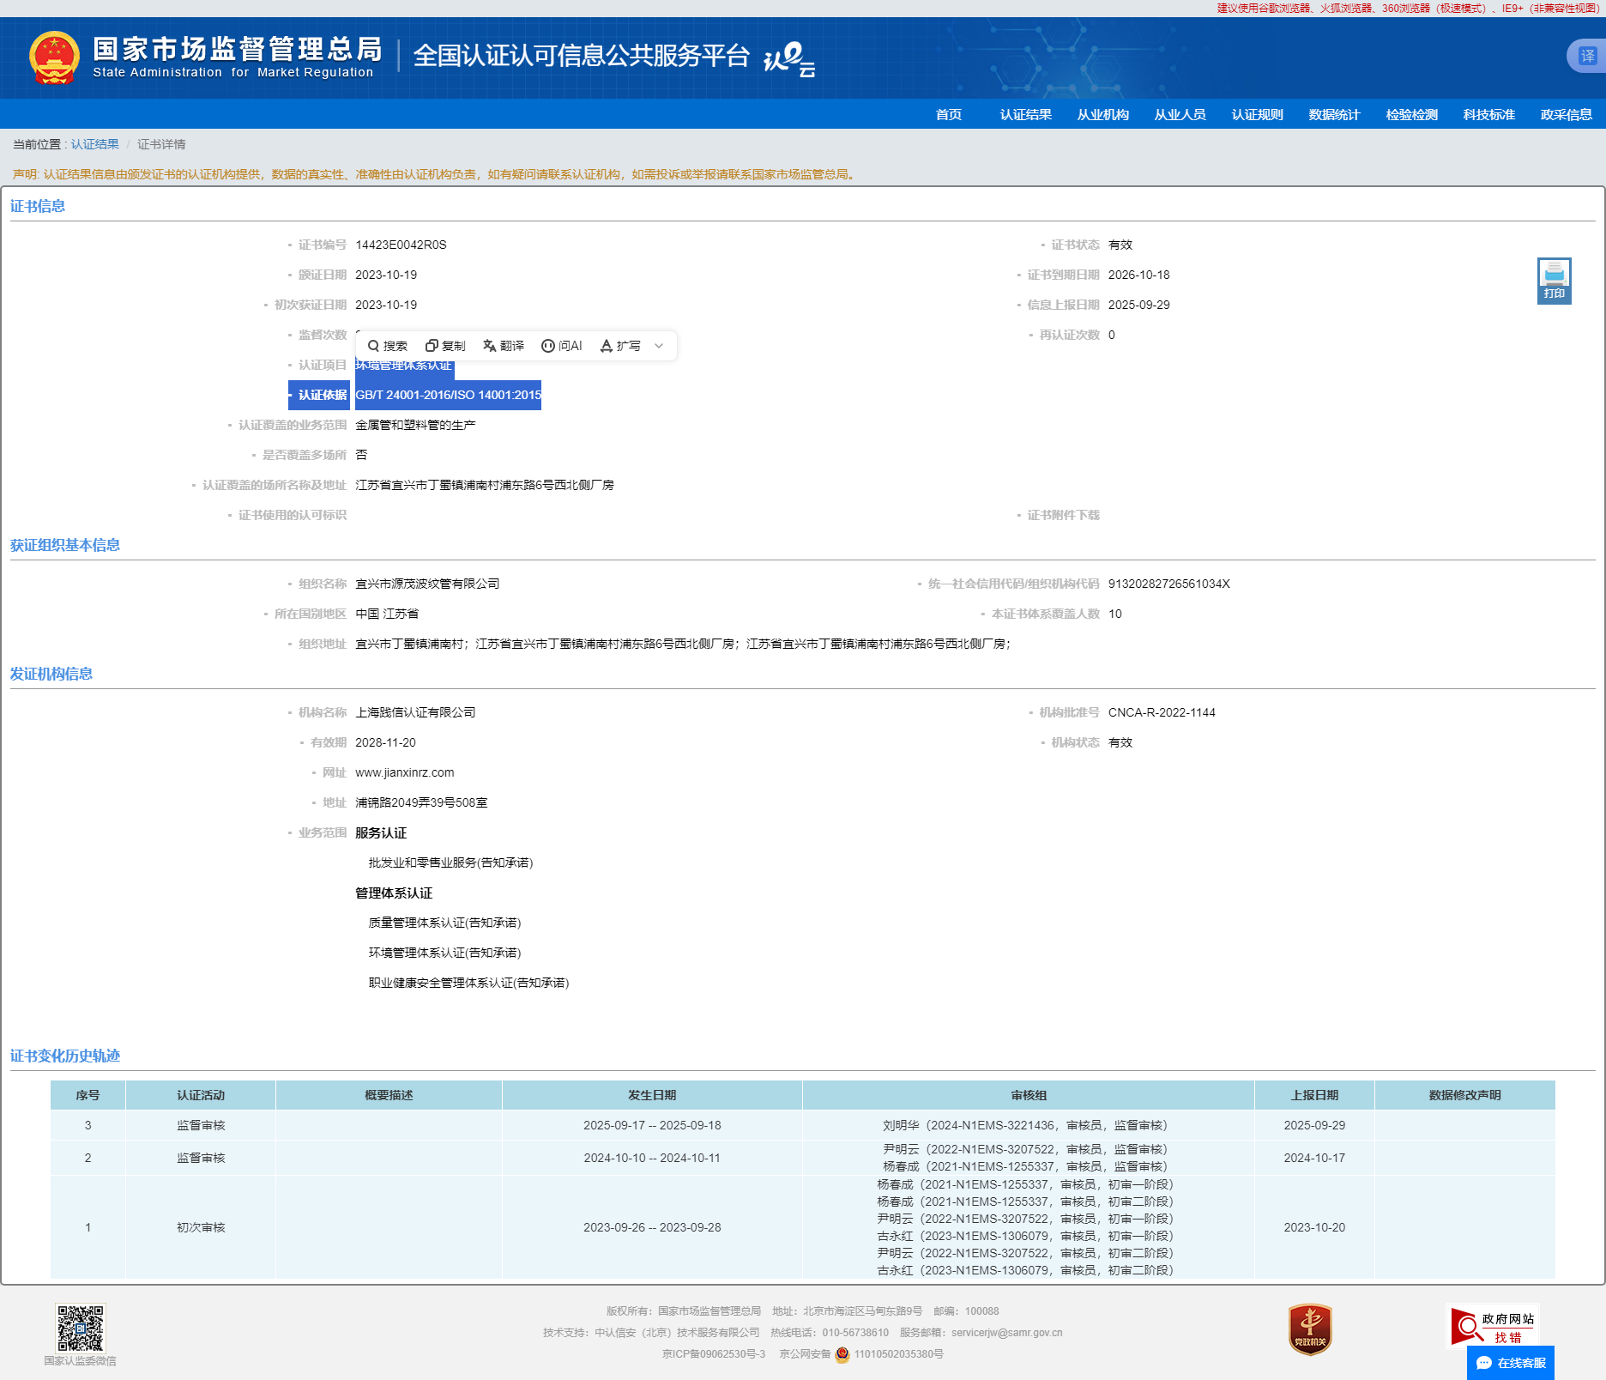
Task: Click the service email servicerjw@samr.gov.cn
Action: [1006, 1333]
